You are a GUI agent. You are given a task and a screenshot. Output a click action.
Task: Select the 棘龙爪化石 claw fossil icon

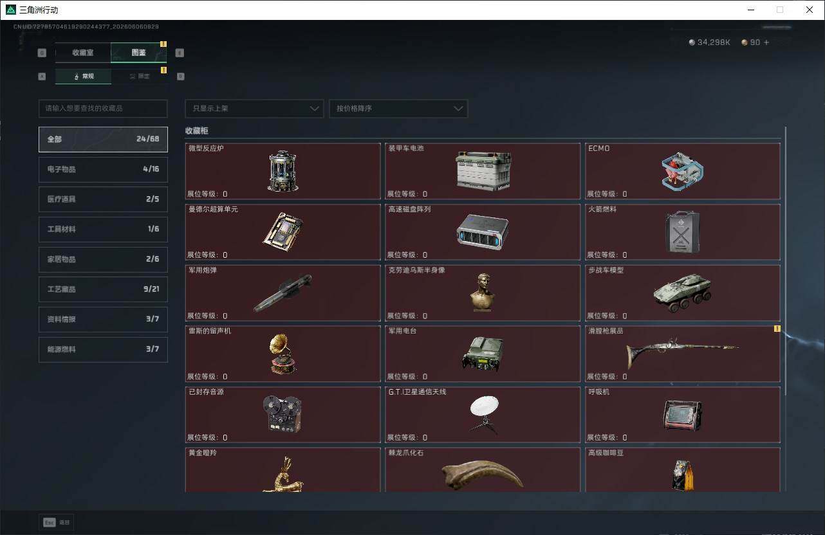pos(483,475)
